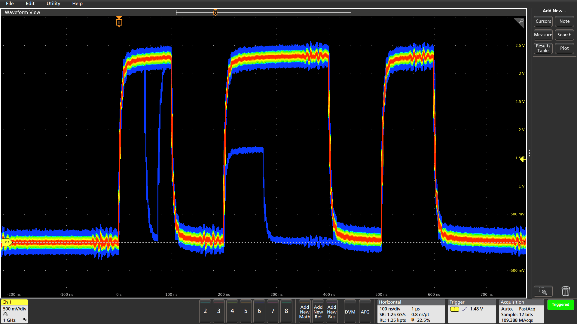This screenshot has width=577, height=324.
Task: Open the Acquisition settings badge
Action: [521, 311]
